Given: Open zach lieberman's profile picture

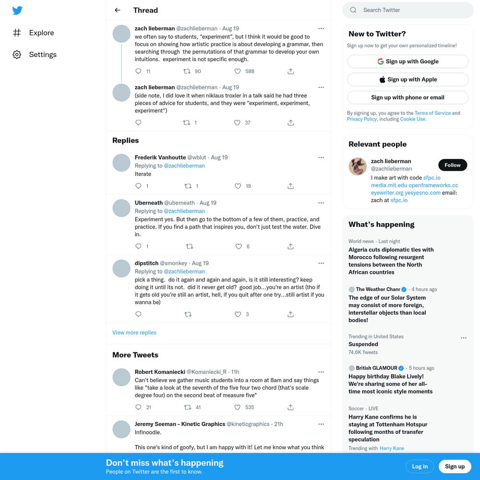Looking at the screenshot, I should pos(358,166).
